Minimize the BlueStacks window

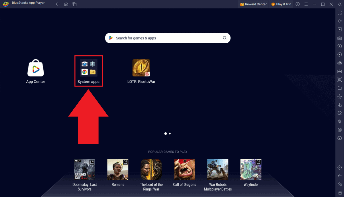[x=314, y=4]
